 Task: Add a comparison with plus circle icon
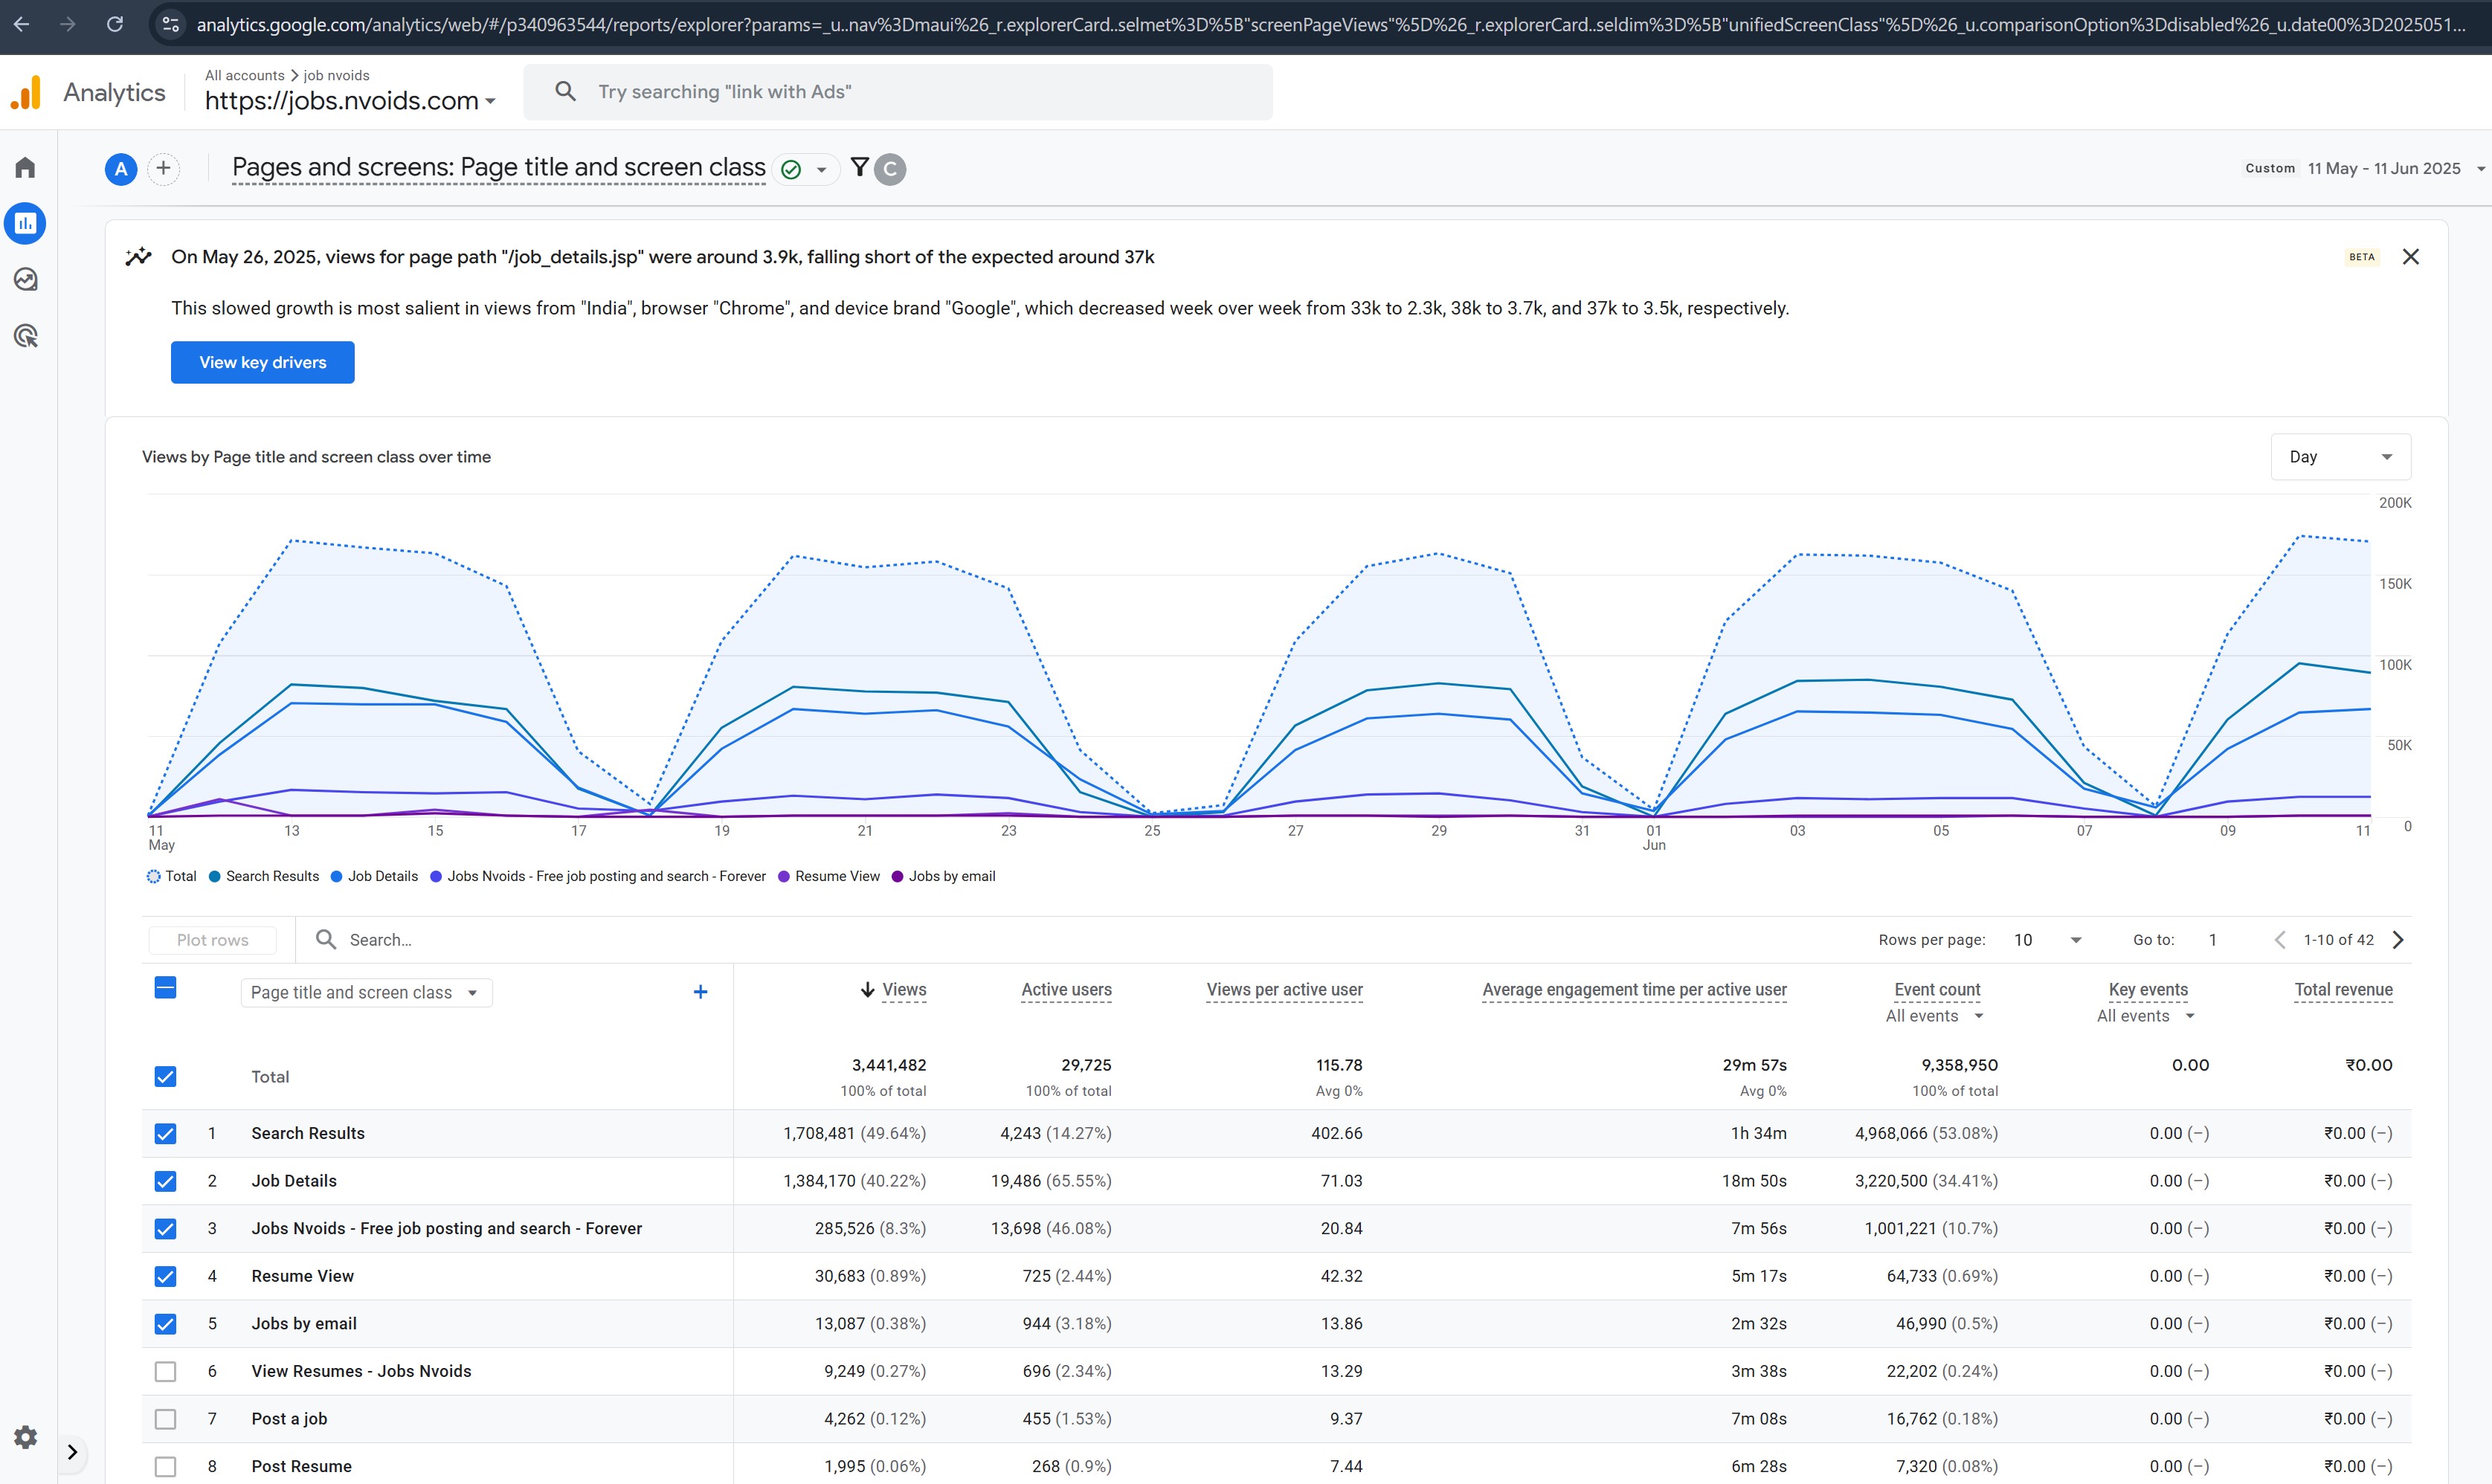coord(163,168)
